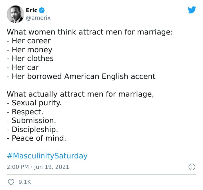Click the 'Sexual purity.' line
This screenshot has height=190, width=203.
pos(34,103)
